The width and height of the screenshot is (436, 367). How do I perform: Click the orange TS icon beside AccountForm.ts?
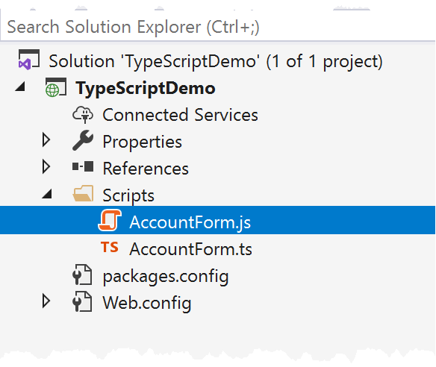click(109, 247)
